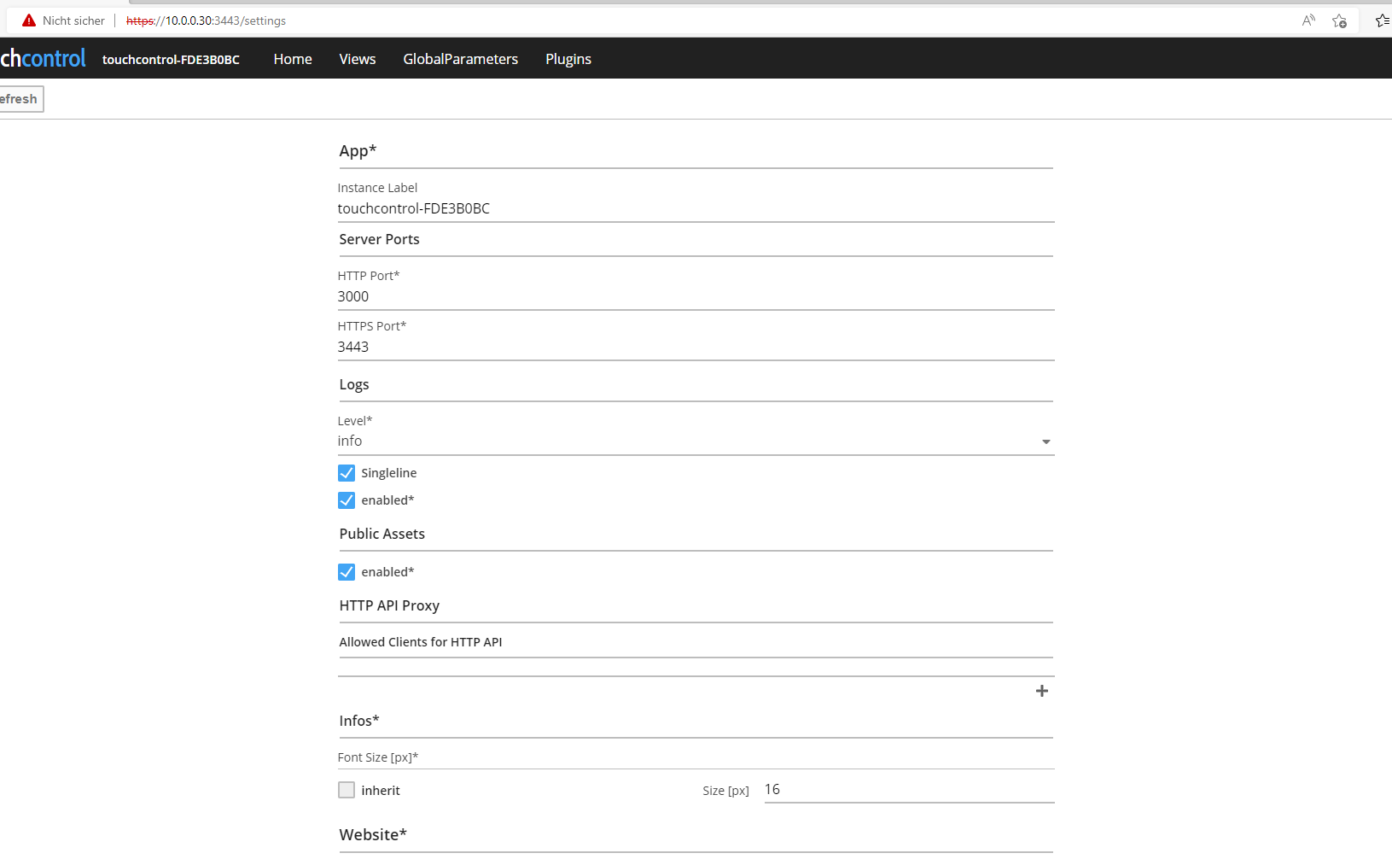The height and width of the screenshot is (865, 1392).
Task: Click the touchcontrol-FDE3B0BC instance name link
Action: pos(171,60)
